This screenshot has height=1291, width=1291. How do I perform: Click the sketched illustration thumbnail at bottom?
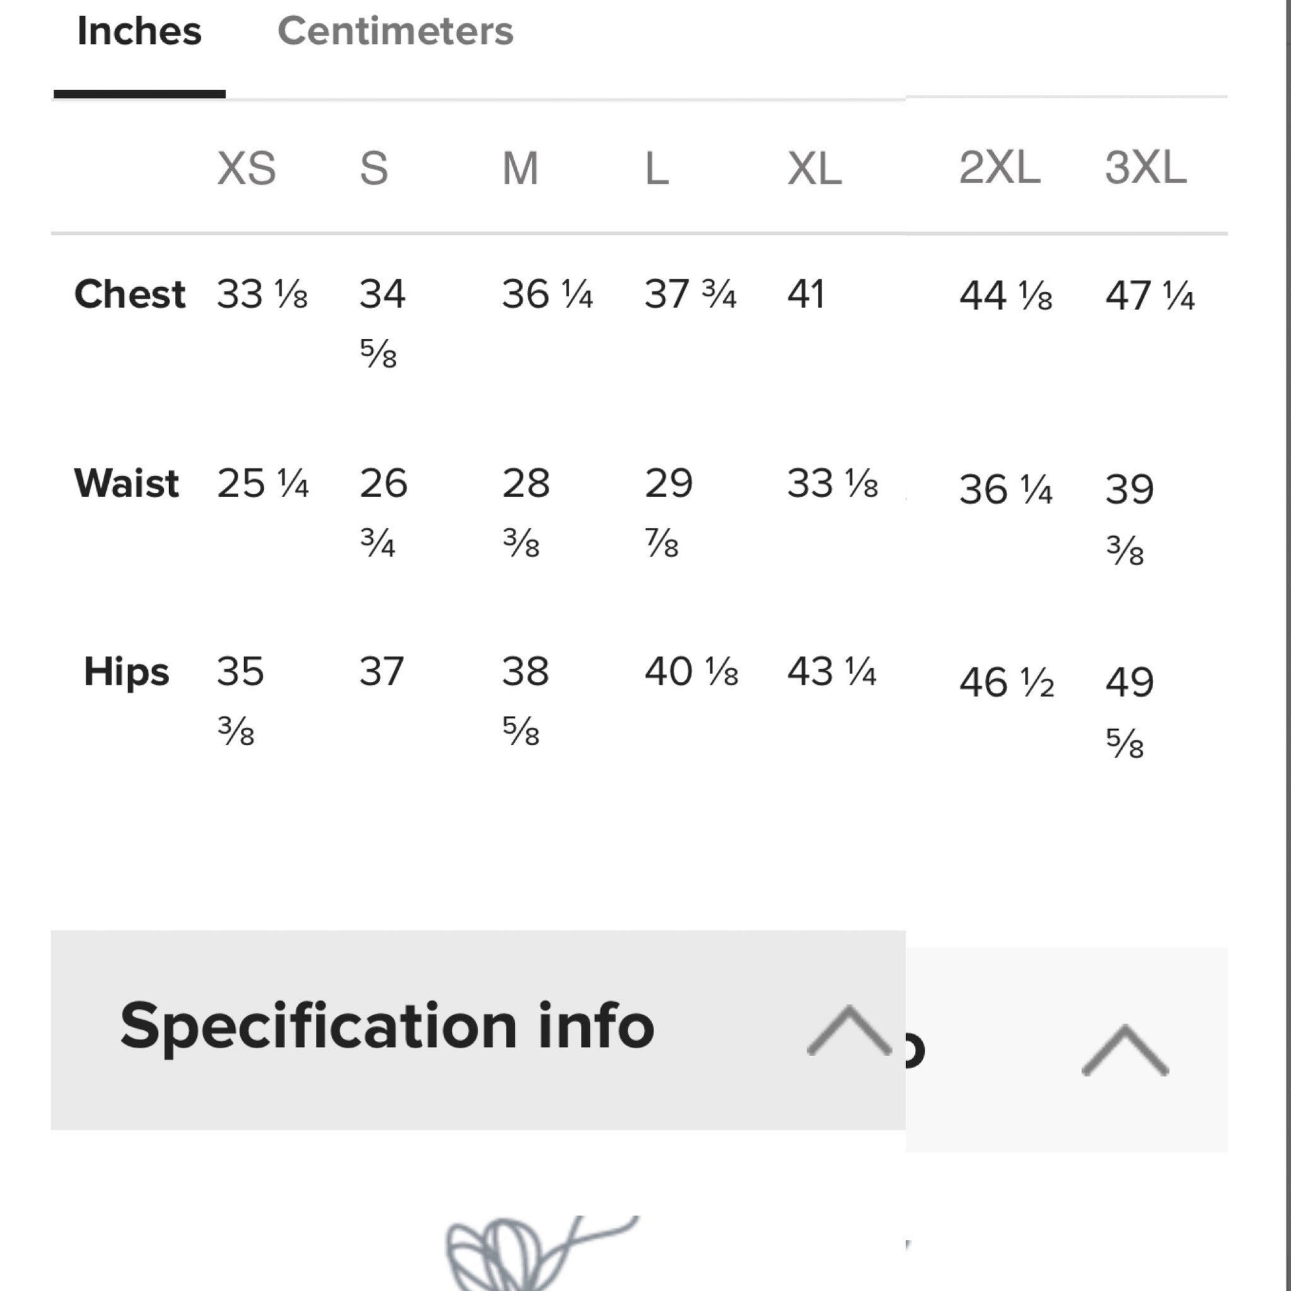tap(541, 1254)
